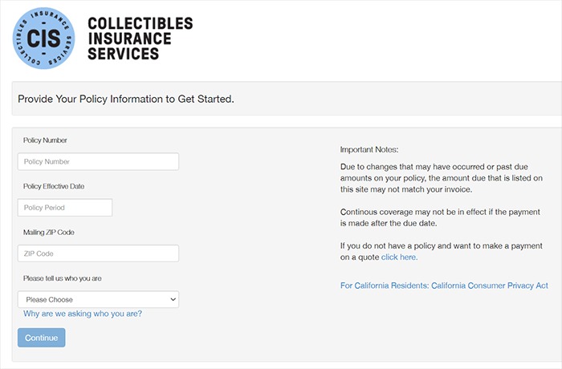Image resolution: width=562 pixels, height=369 pixels.
Task: Click the quote payment notice text
Action: (x=442, y=252)
